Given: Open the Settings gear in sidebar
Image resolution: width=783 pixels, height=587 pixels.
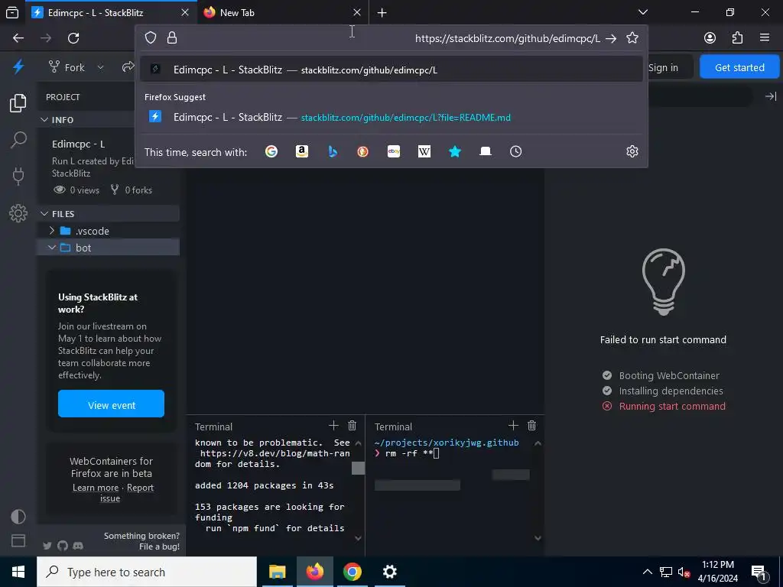Looking at the screenshot, I should [18, 213].
